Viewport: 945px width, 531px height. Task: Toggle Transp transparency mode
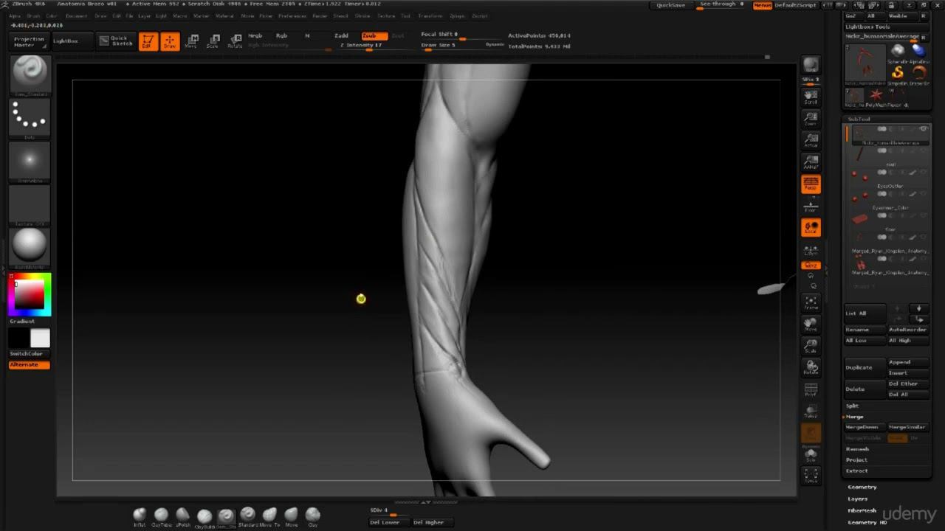tap(811, 411)
